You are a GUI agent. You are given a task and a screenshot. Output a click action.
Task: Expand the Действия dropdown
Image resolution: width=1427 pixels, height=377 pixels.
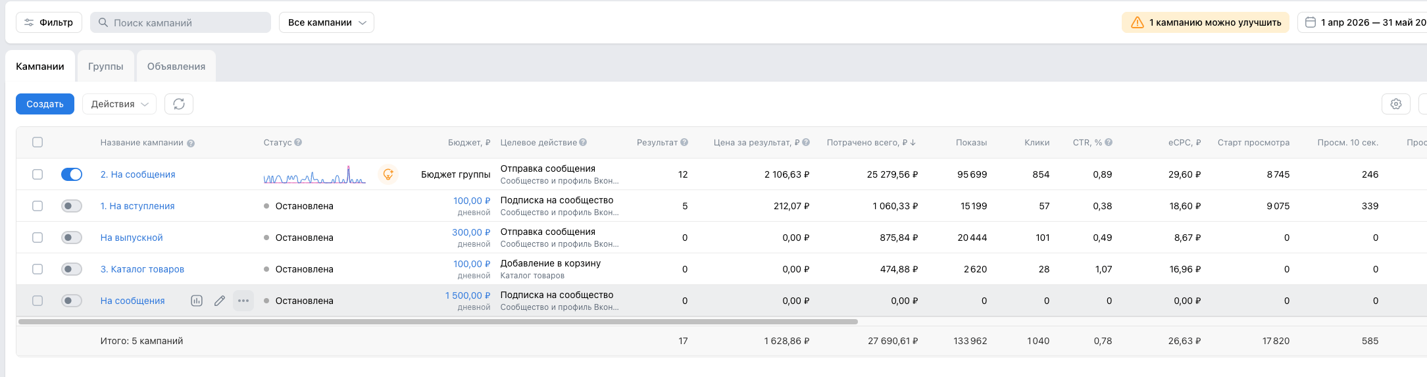pos(119,104)
